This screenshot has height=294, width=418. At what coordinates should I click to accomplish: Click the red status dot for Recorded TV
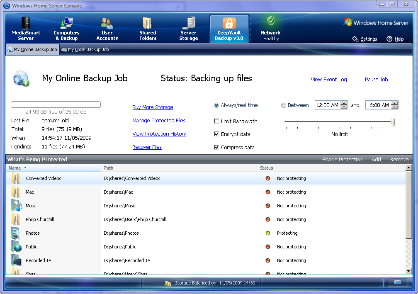pyautogui.click(x=268, y=260)
